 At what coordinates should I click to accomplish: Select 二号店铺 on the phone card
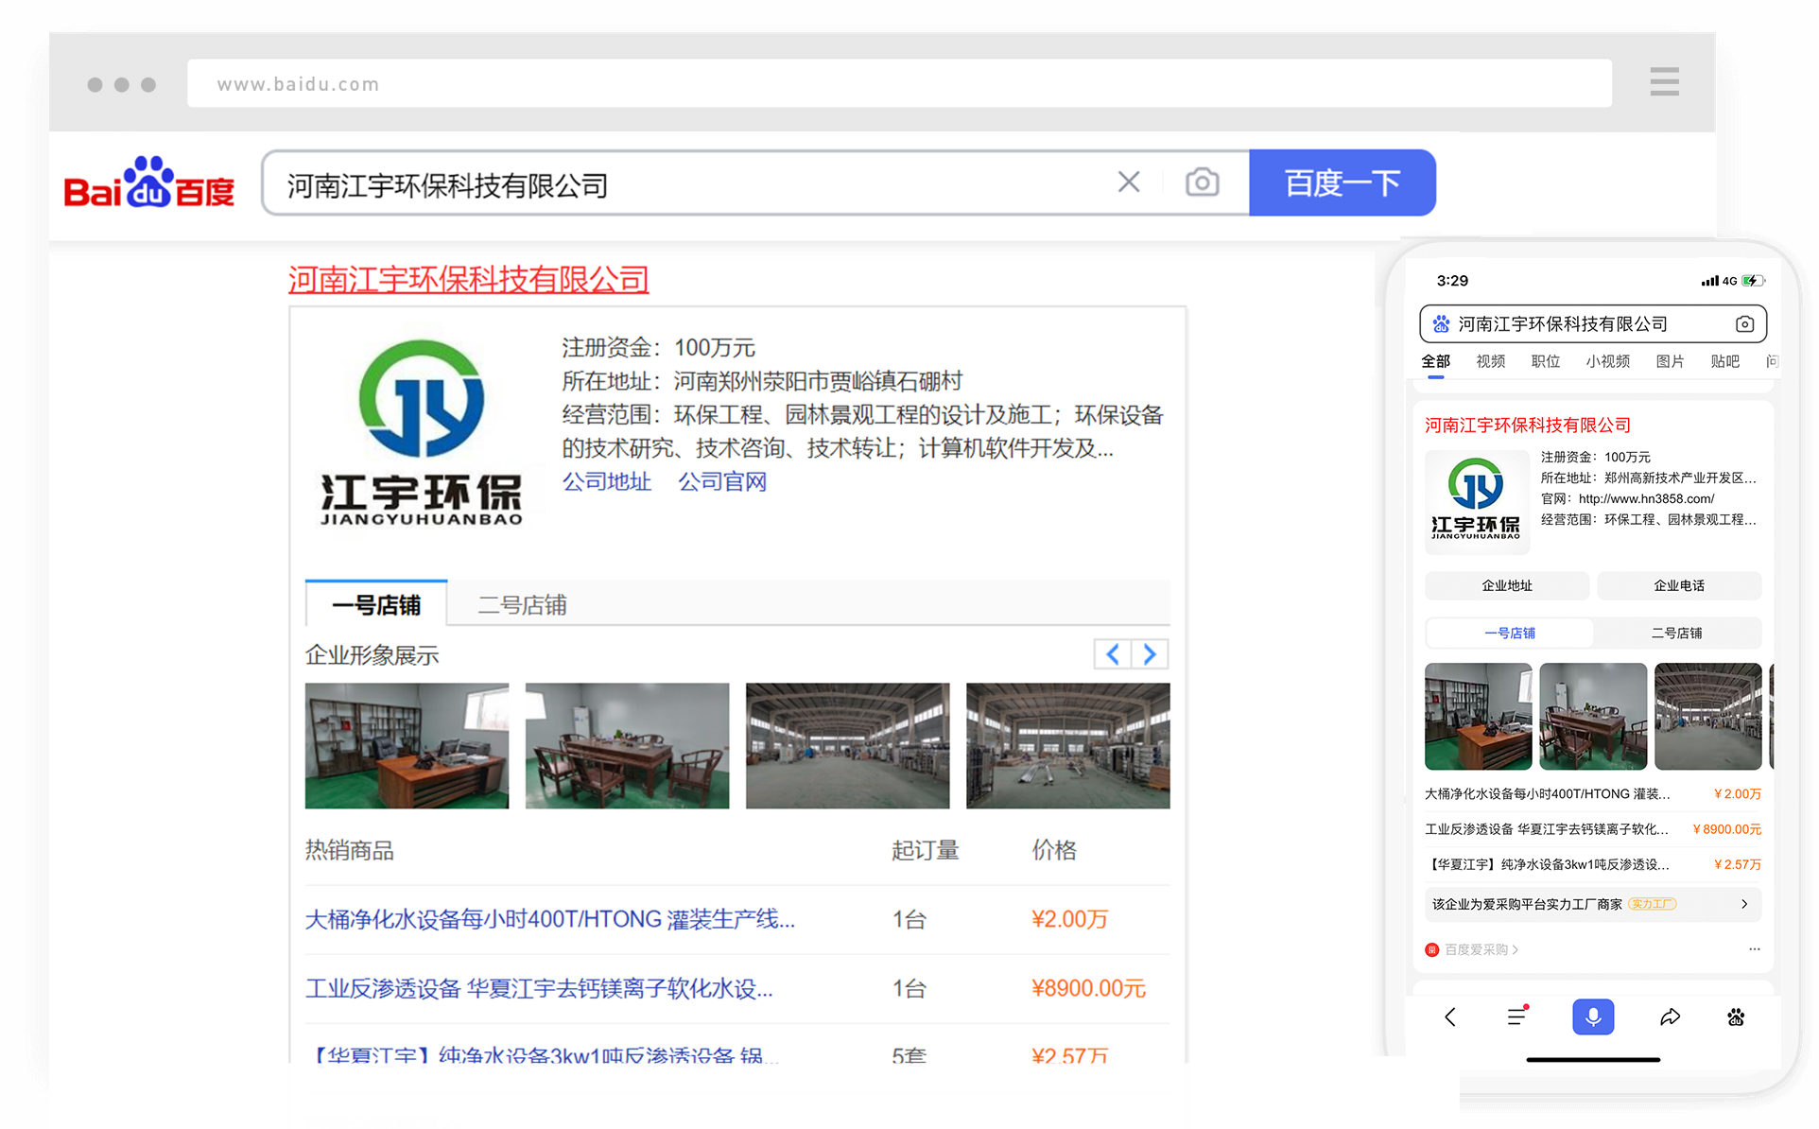(x=1676, y=634)
